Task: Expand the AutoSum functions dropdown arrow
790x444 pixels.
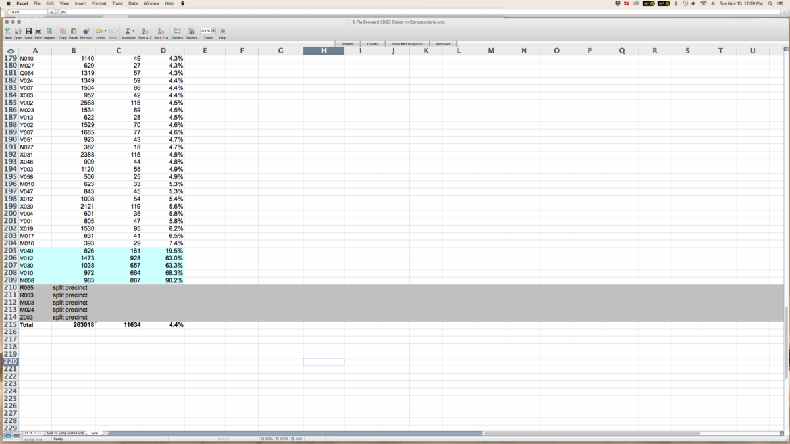Action: point(134,31)
